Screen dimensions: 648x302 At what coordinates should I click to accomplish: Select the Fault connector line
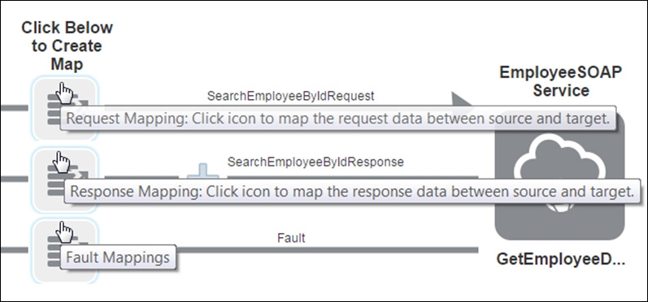click(x=328, y=250)
